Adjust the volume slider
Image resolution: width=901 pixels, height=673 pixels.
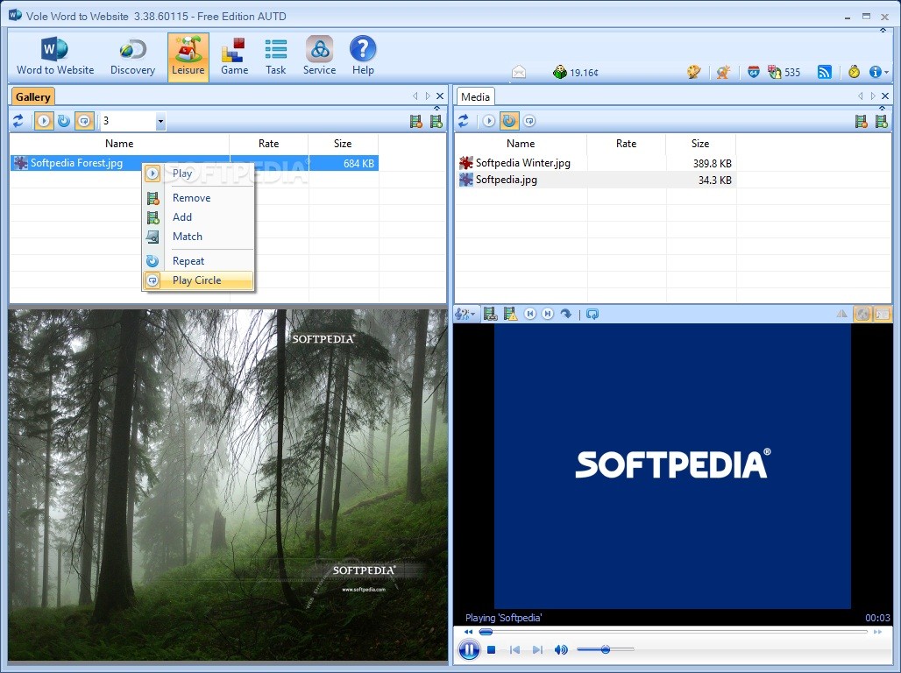click(605, 649)
